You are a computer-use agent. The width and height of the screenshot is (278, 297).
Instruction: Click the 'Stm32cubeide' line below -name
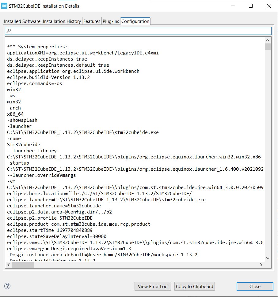tap(24, 144)
